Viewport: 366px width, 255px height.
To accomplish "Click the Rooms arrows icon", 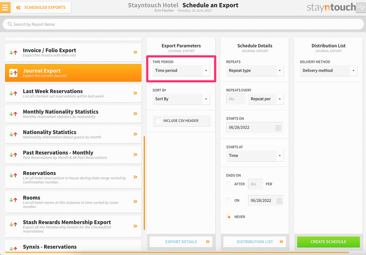I will [13, 200].
